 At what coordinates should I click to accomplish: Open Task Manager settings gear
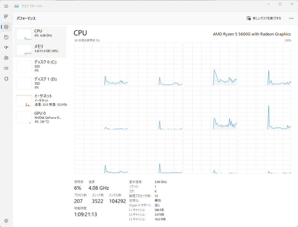[x=6, y=221]
